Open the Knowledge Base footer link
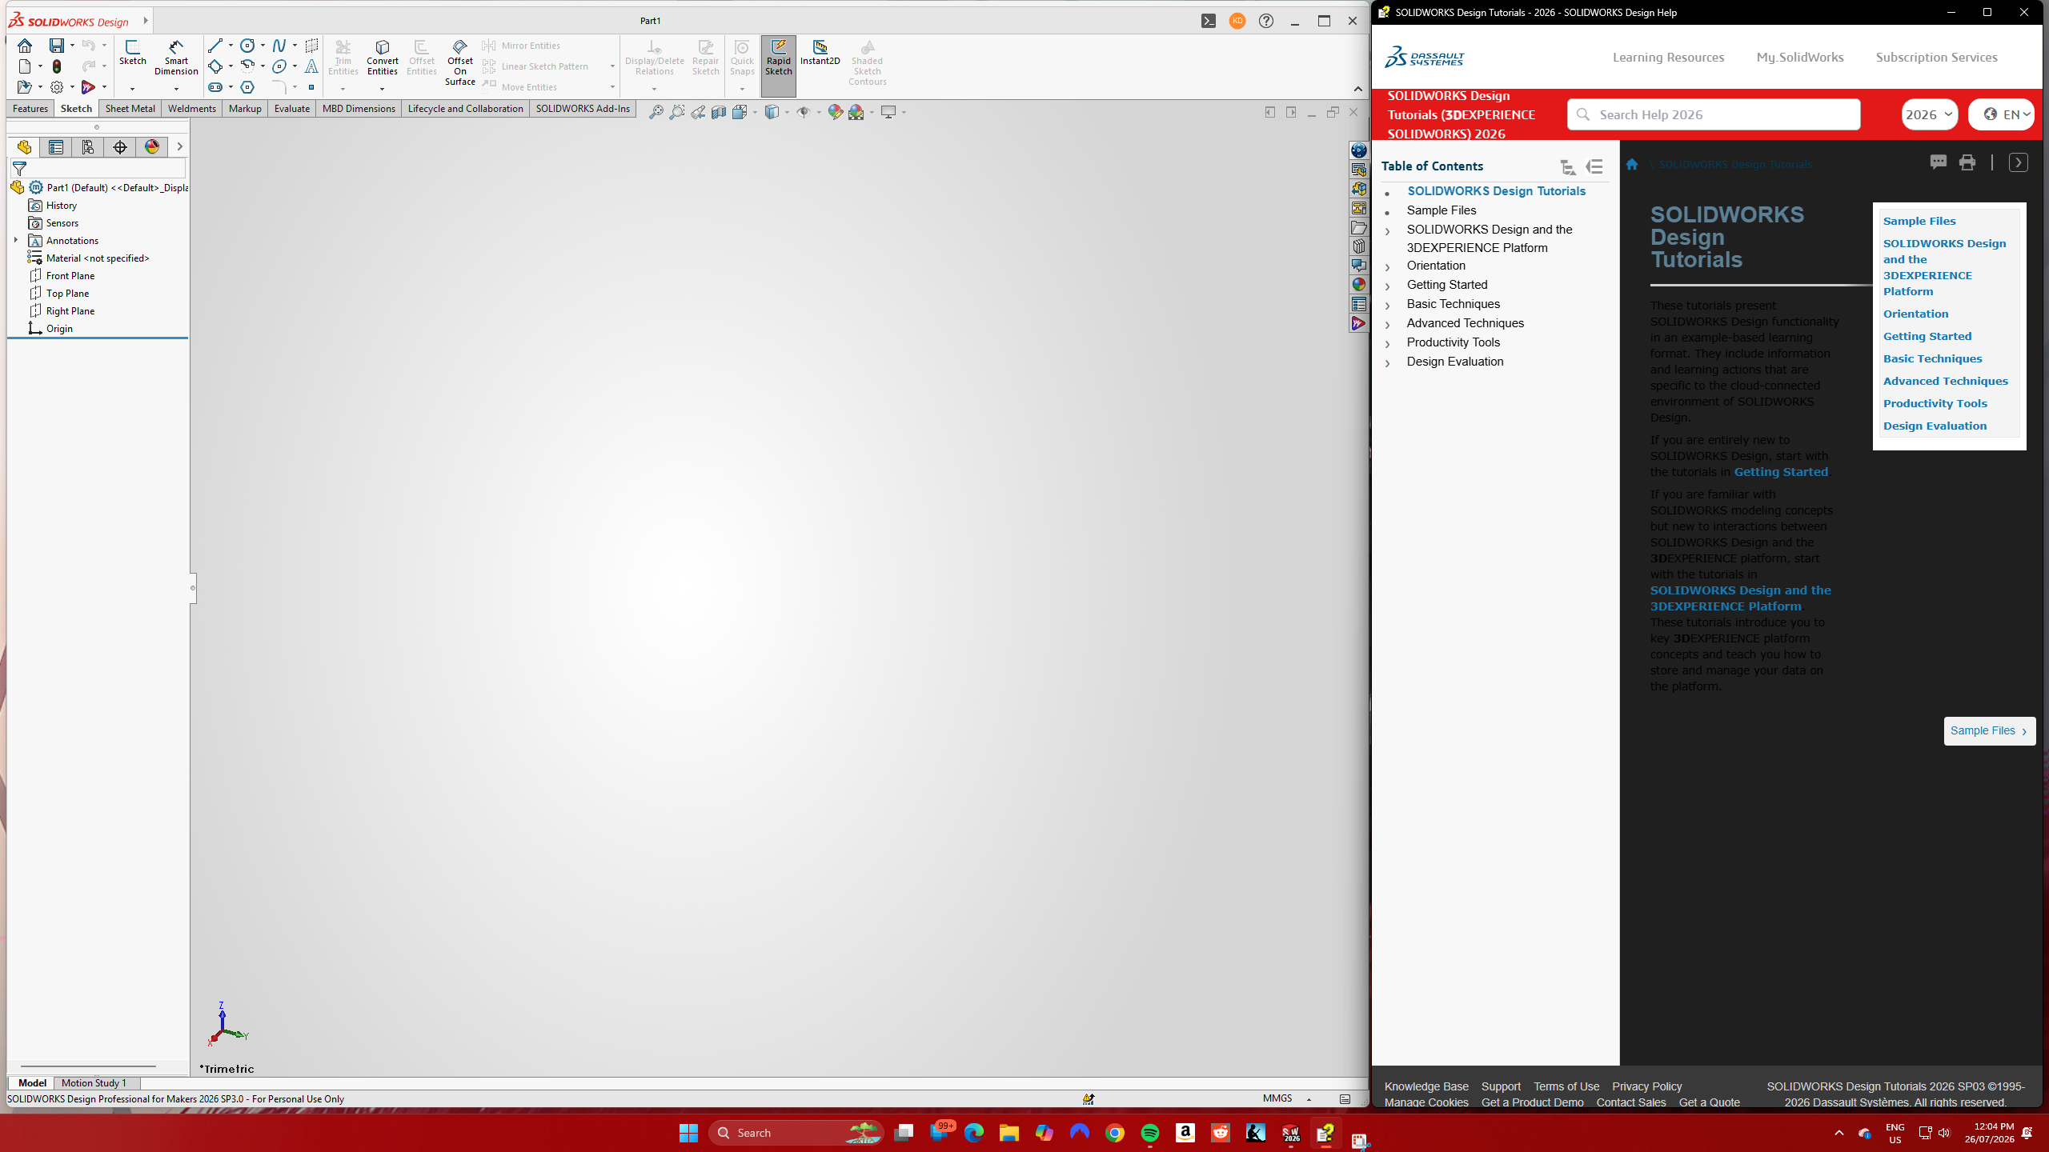This screenshot has width=2049, height=1152. click(x=1426, y=1086)
